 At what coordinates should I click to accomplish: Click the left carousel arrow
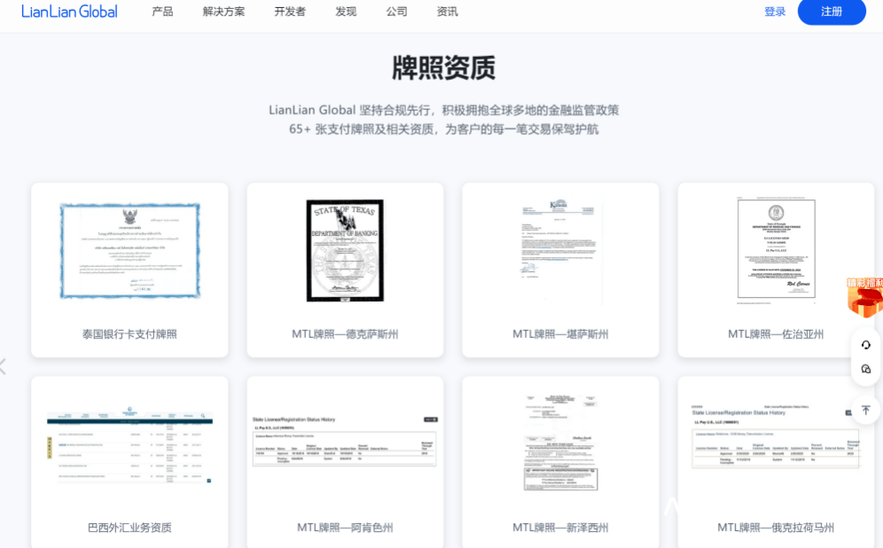tap(4, 366)
